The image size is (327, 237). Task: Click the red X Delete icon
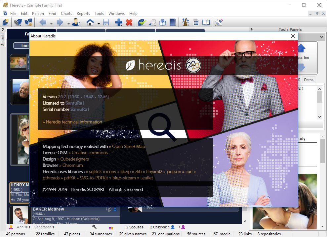[129, 22]
